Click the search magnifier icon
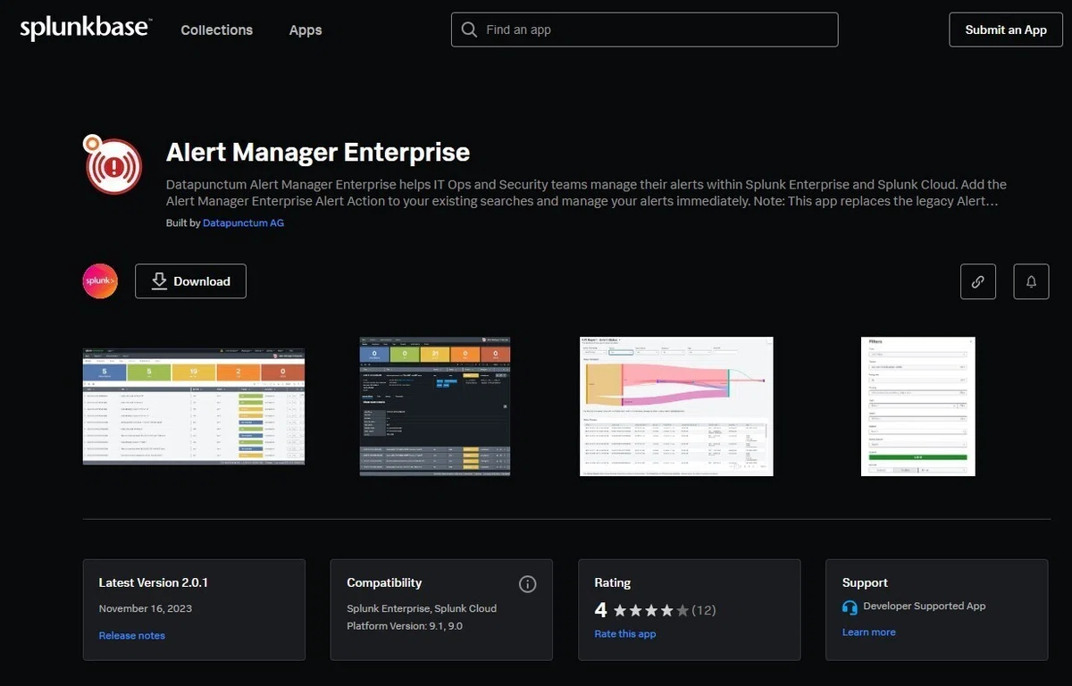Image resolution: width=1072 pixels, height=686 pixels. [469, 29]
